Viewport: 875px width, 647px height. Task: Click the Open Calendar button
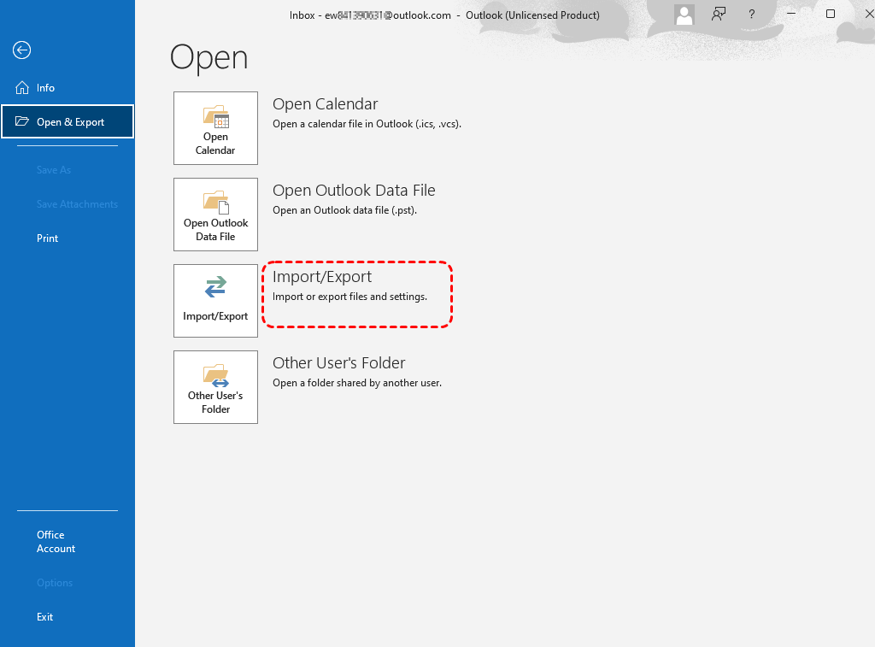pos(215,128)
